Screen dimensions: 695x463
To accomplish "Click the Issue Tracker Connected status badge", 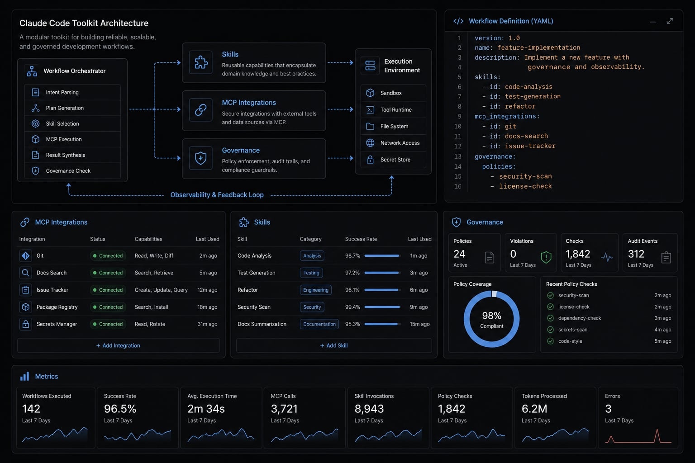I will (x=108, y=290).
